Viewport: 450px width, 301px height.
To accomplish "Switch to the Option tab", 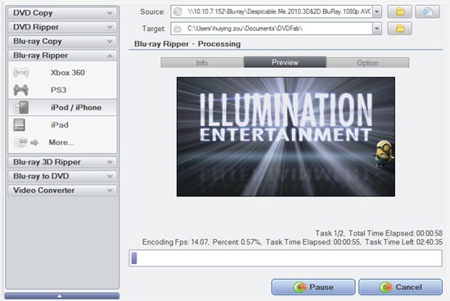I will pos(367,62).
